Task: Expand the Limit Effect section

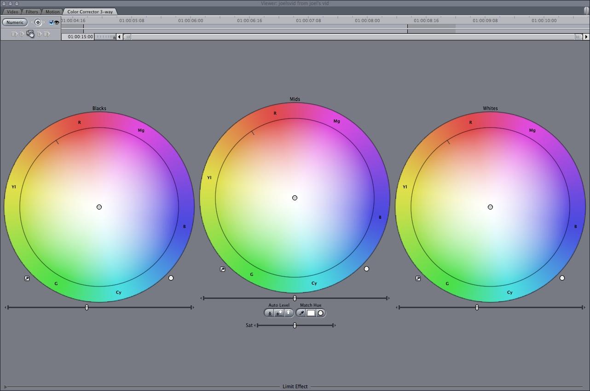Action: pyautogui.click(x=5, y=387)
